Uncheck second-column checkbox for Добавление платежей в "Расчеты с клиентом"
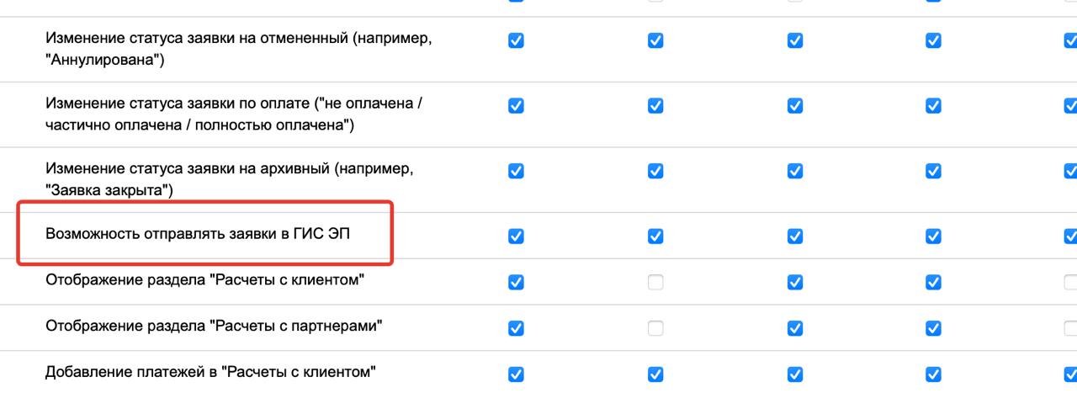 pyautogui.click(x=655, y=374)
